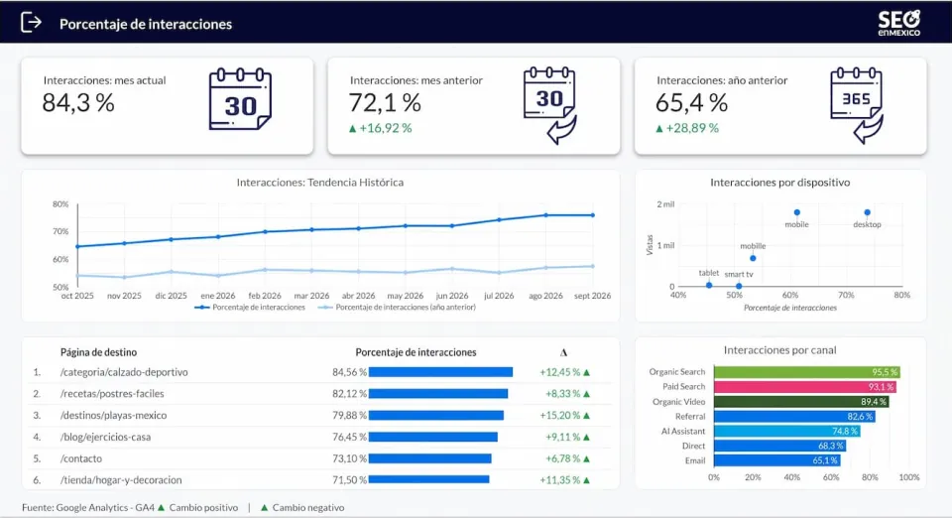This screenshot has height=518, width=952.
Task: Click the Cambio positivo legend triangle
Action: point(161,508)
